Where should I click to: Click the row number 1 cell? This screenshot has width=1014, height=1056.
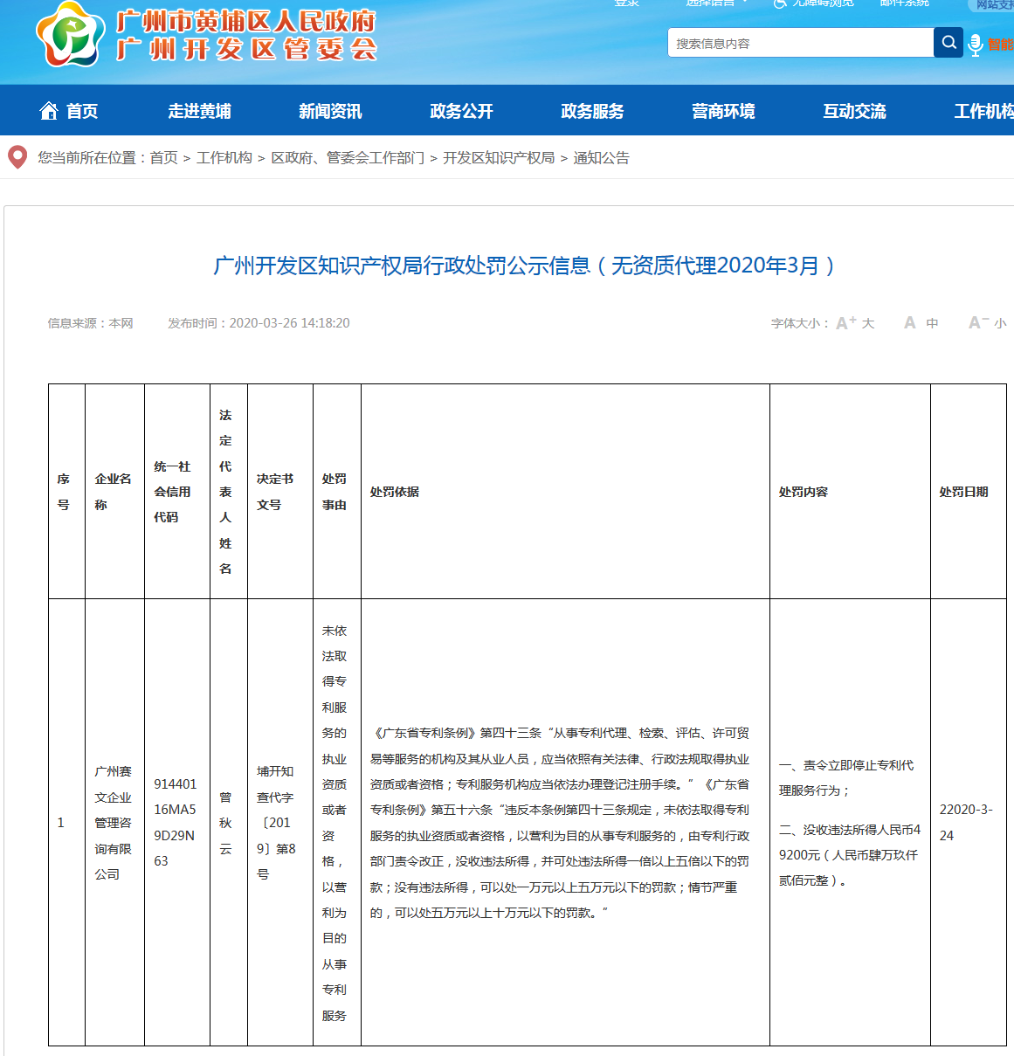(66, 823)
